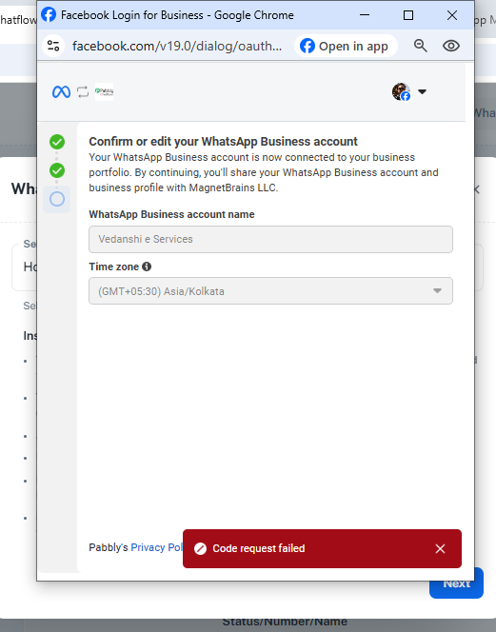Click the Pabbly Chatflow app logo thumbnail
The height and width of the screenshot is (632, 496).
click(104, 92)
